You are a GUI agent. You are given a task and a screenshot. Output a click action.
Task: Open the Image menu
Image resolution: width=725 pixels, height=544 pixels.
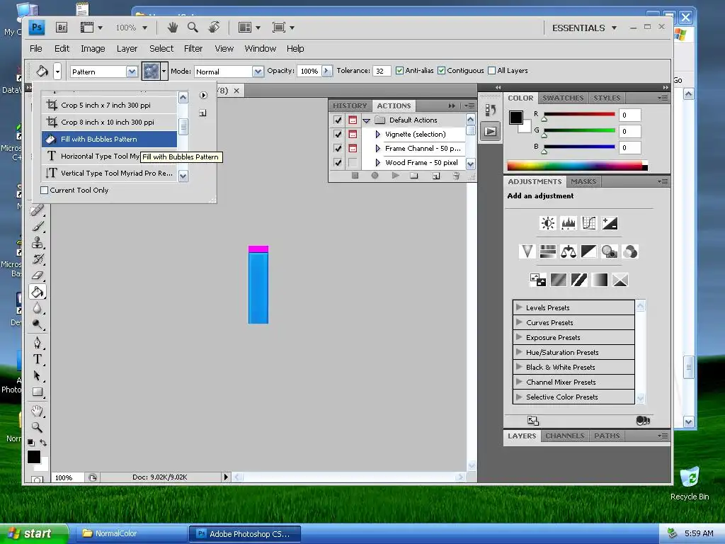(x=93, y=49)
